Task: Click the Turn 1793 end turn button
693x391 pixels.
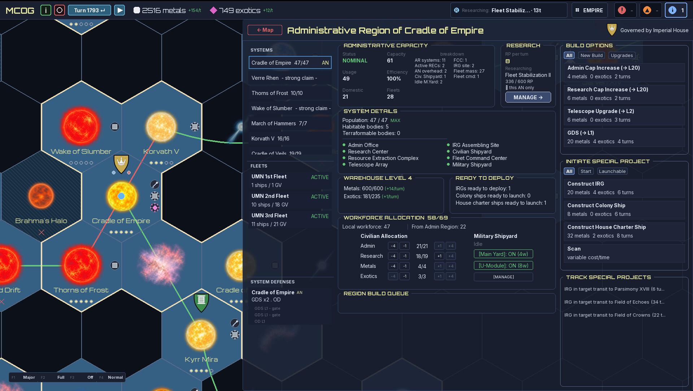Action: click(90, 10)
